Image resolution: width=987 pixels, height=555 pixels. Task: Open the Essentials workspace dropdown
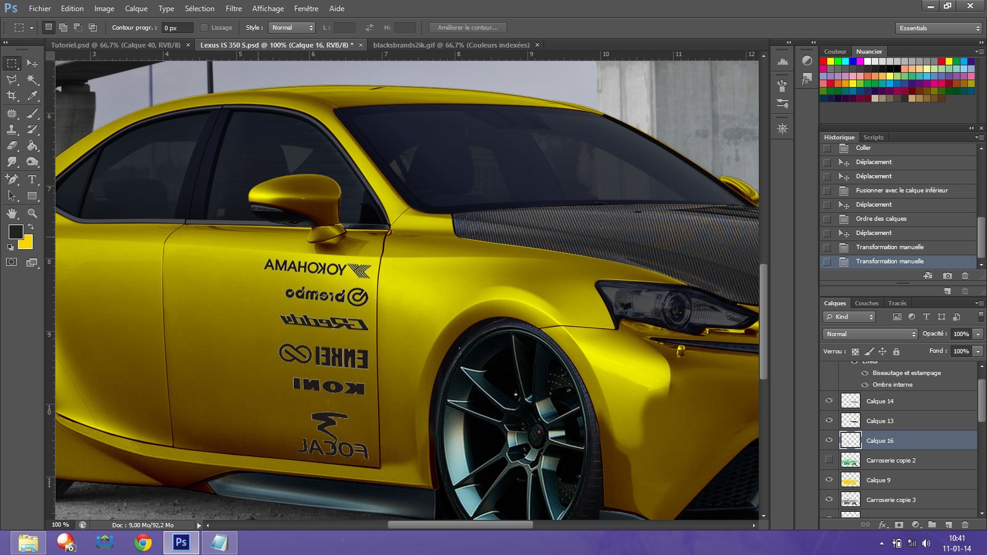click(x=938, y=28)
